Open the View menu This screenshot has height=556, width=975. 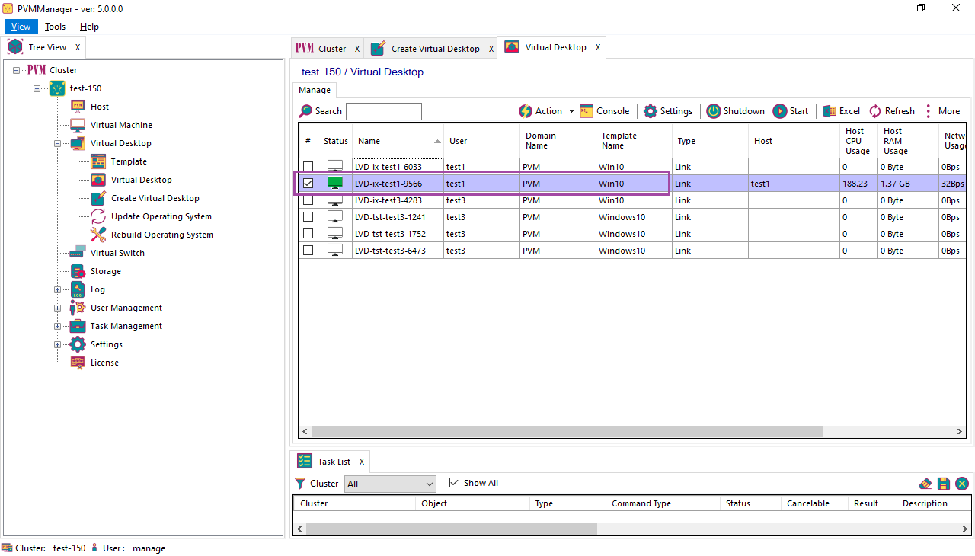tap(21, 27)
